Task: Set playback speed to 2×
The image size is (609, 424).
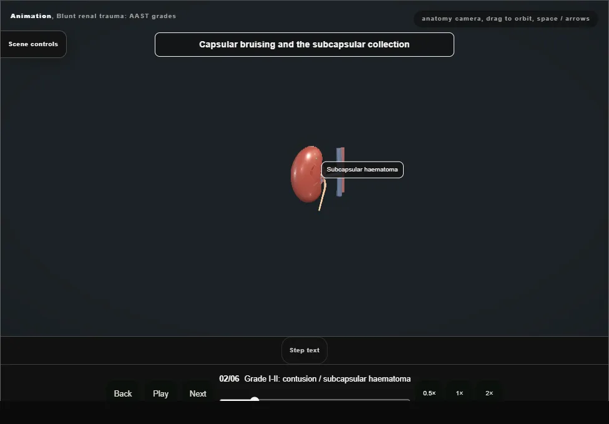Action: (x=489, y=393)
